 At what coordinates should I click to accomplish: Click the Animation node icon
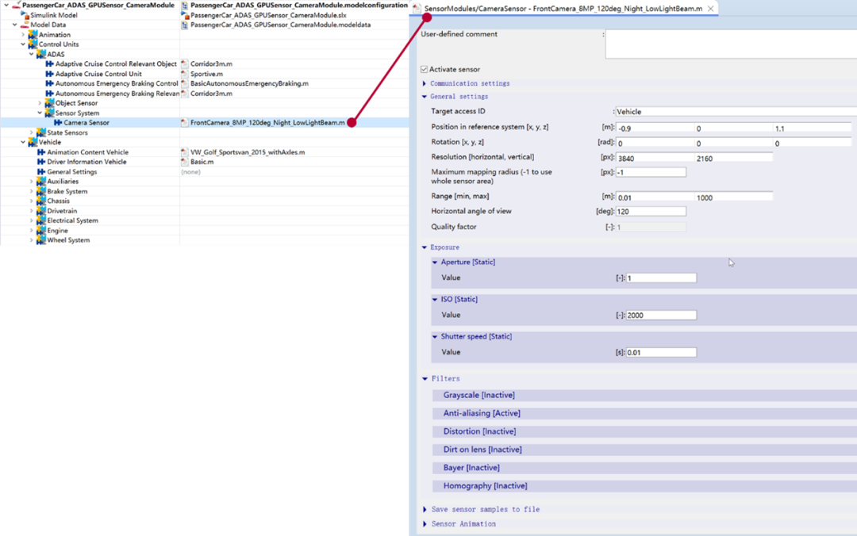click(33, 34)
